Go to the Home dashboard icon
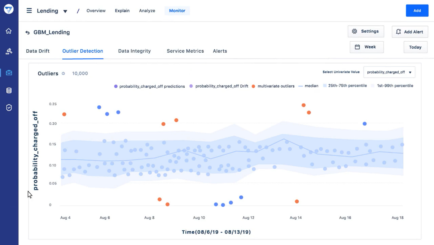This screenshot has width=434, height=245. [x=9, y=31]
